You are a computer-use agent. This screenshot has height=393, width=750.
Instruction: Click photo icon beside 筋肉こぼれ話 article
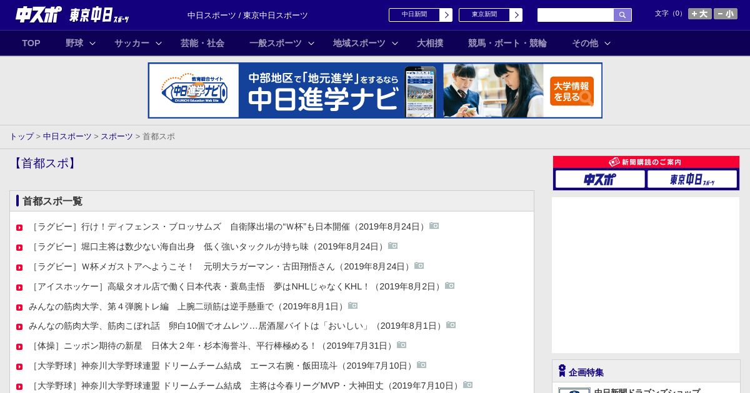click(451, 325)
